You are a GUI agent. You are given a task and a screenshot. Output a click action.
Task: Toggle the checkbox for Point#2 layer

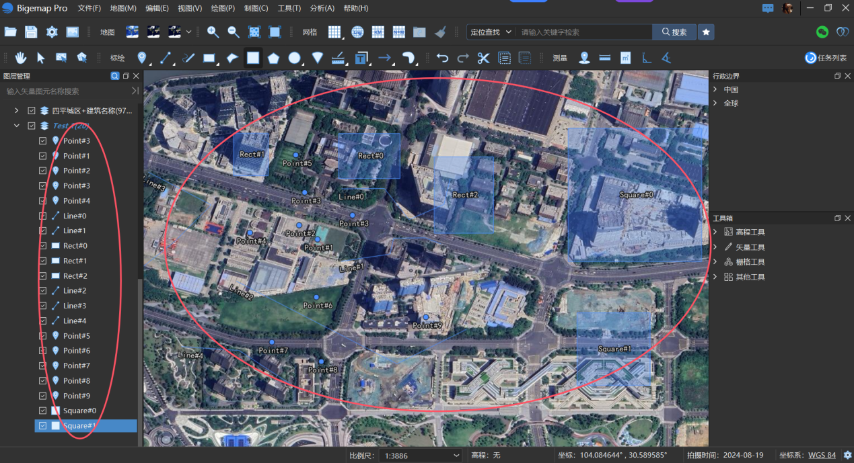coord(43,171)
